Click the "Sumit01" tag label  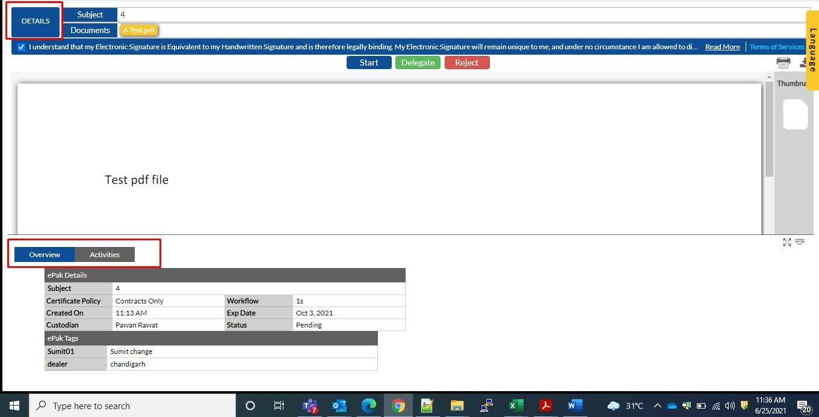[x=61, y=352]
